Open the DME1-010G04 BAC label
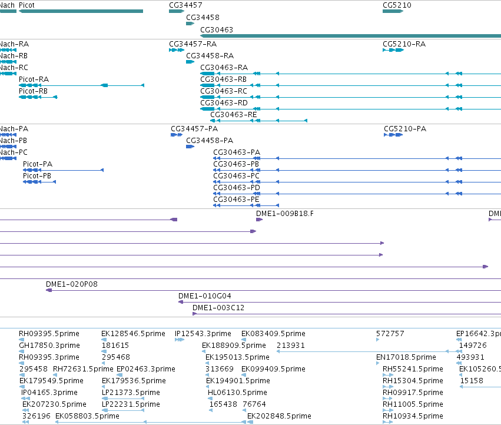 click(205, 296)
